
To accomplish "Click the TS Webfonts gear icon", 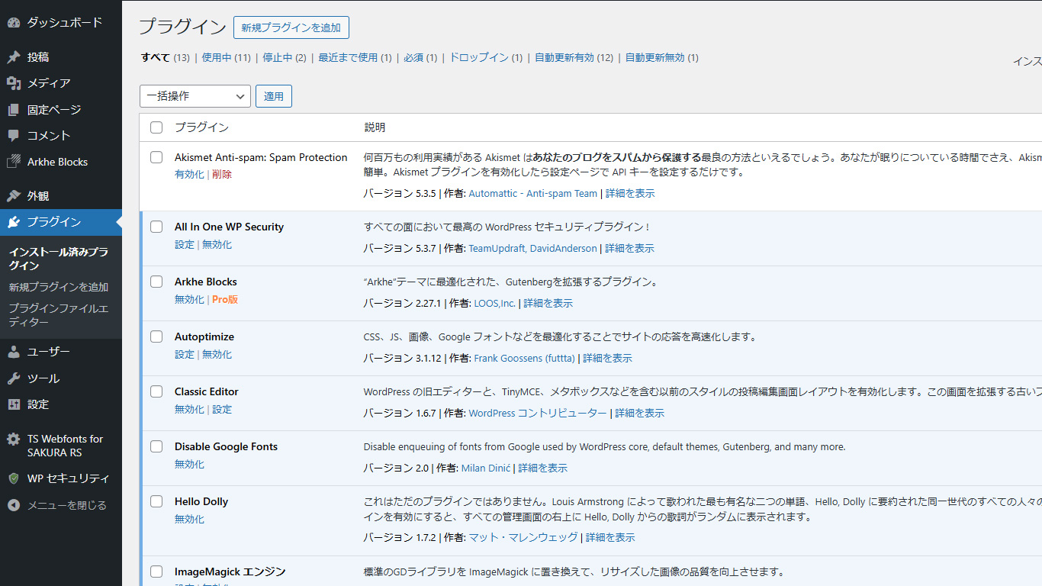I will 14,439.
